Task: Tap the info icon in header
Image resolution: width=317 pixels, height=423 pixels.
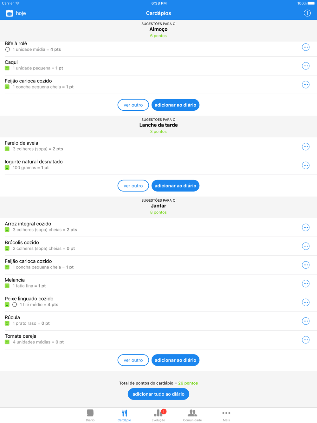Action: pos(307,13)
